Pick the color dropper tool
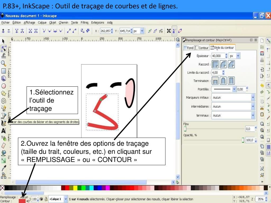Image resolution: width=271 pixels, height=203 pixels. click(x=4, y=168)
